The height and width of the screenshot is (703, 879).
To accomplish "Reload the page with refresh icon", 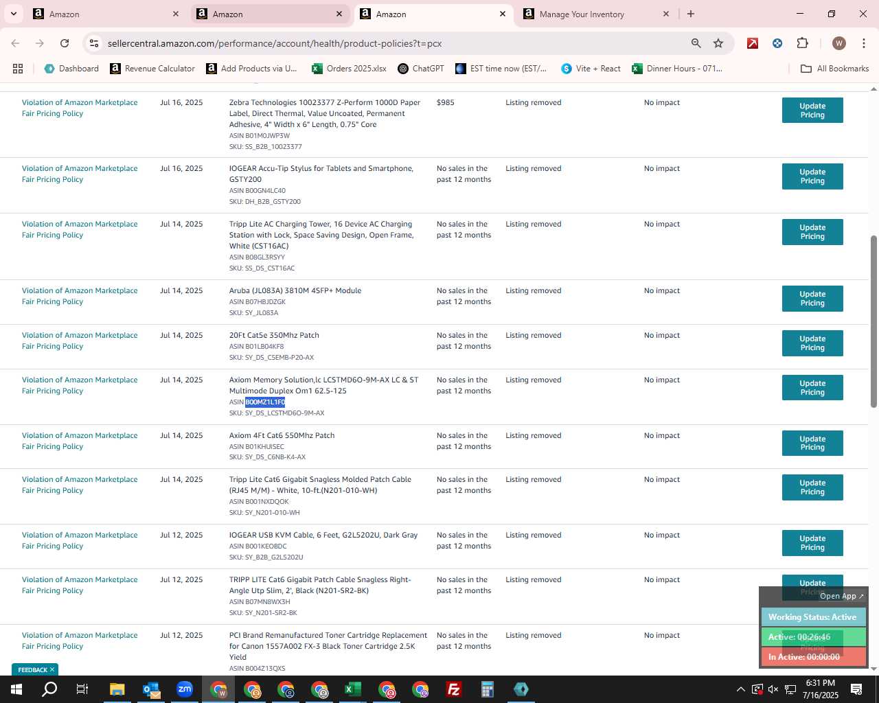I will pyautogui.click(x=65, y=43).
